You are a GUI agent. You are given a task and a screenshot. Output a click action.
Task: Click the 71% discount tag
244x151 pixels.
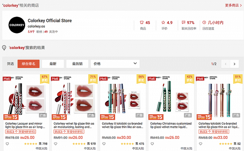(x=93, y=79)
